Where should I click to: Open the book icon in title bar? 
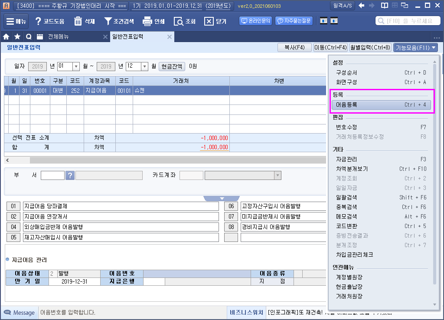[x=385, y=6]
